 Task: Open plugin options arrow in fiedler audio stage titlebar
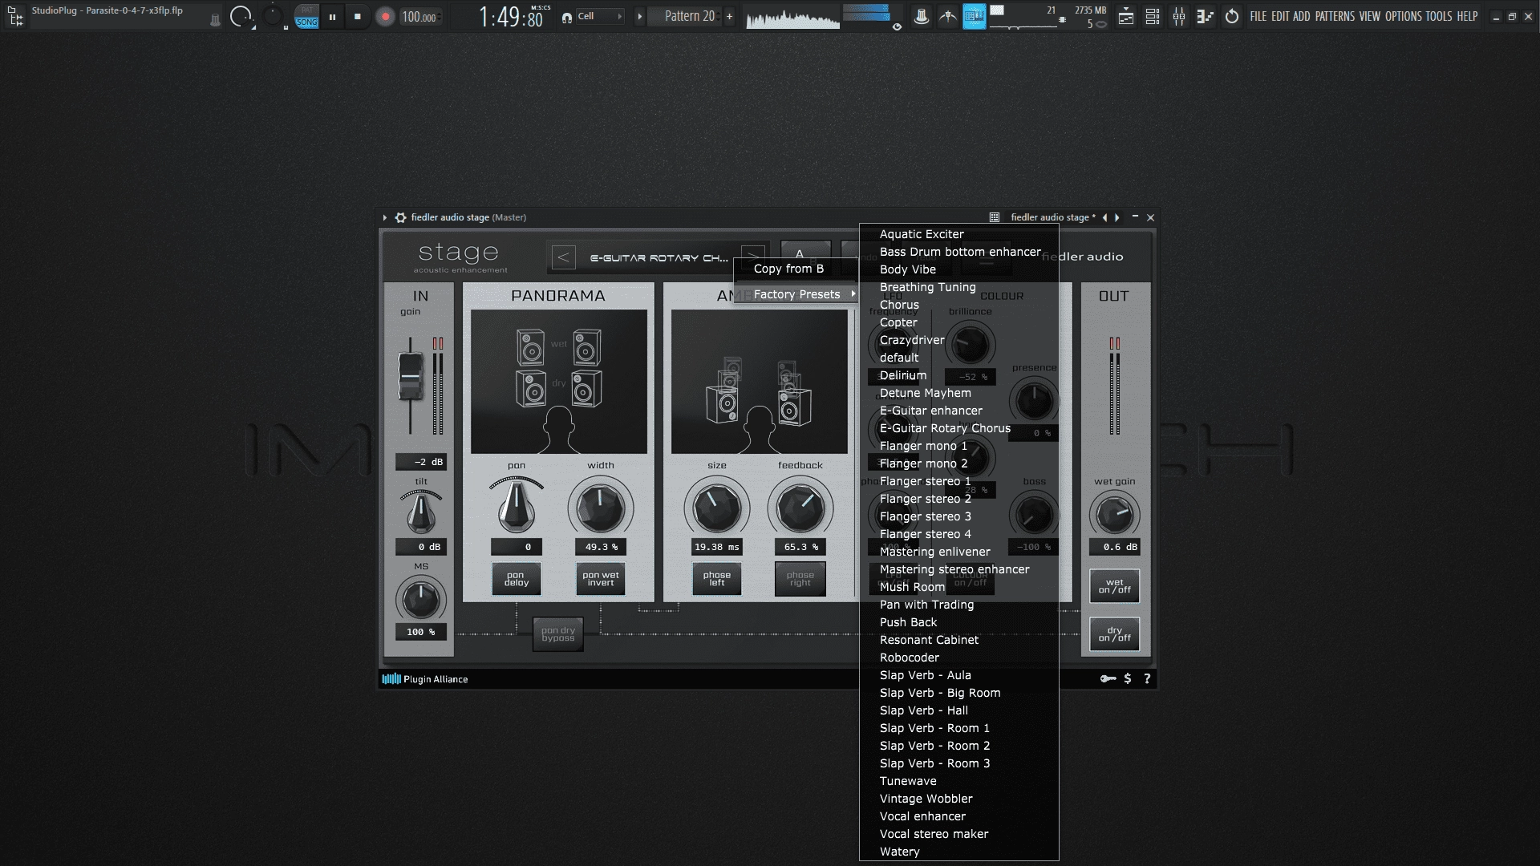pyautogui.click(x=385, y=217)
